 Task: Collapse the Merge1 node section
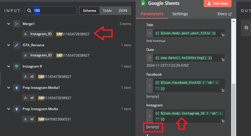[9, 24]
